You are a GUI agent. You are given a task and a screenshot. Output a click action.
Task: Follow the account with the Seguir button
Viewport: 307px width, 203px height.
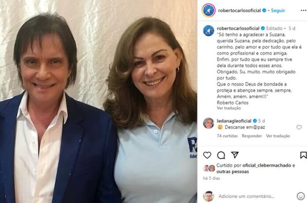pyautogui.click(x=278, y=10)
